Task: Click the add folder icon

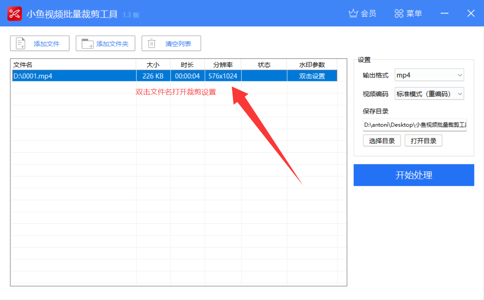Action: (x=87, y=44)
